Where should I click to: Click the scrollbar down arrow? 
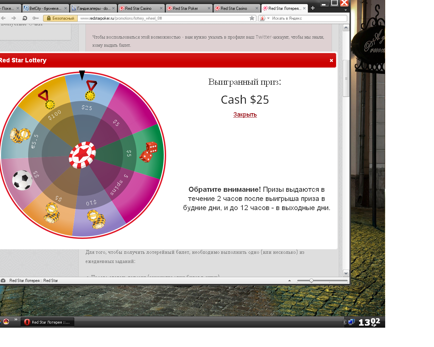click(x=346, y=273)
